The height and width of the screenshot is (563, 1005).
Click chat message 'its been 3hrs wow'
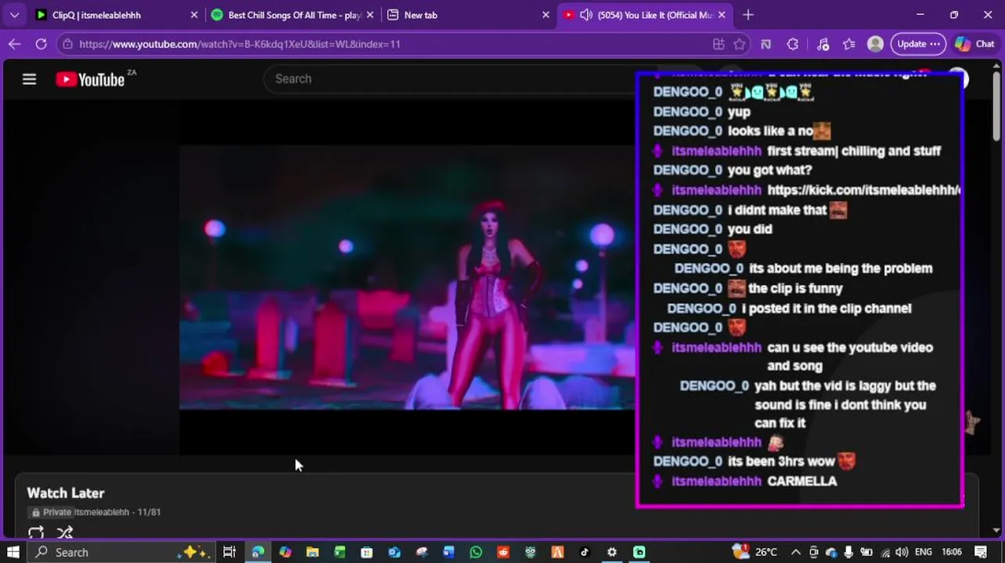tap(781, 461)
